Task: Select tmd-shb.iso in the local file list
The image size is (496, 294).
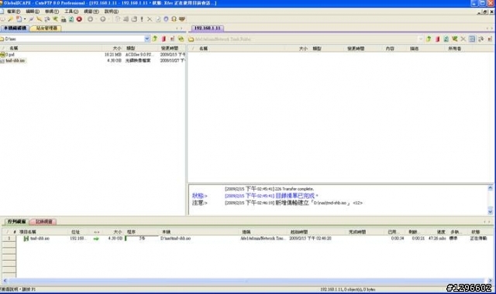Action: (x=13, y=60)
